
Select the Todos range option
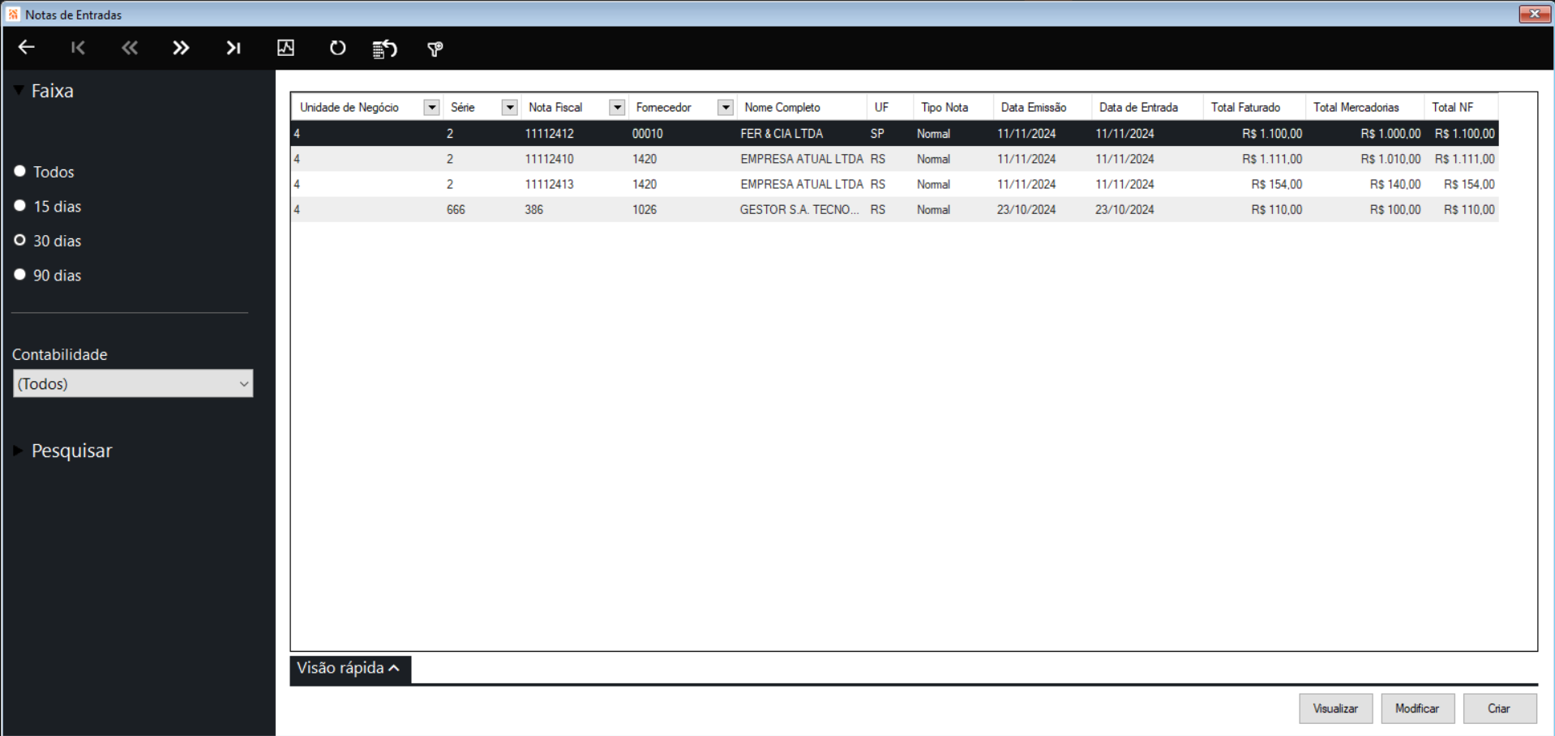(20, 171)
